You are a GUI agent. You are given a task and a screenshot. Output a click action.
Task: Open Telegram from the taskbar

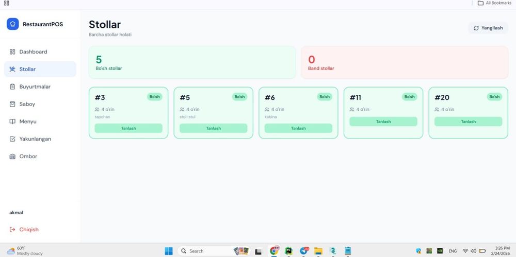tap(304, 251)
